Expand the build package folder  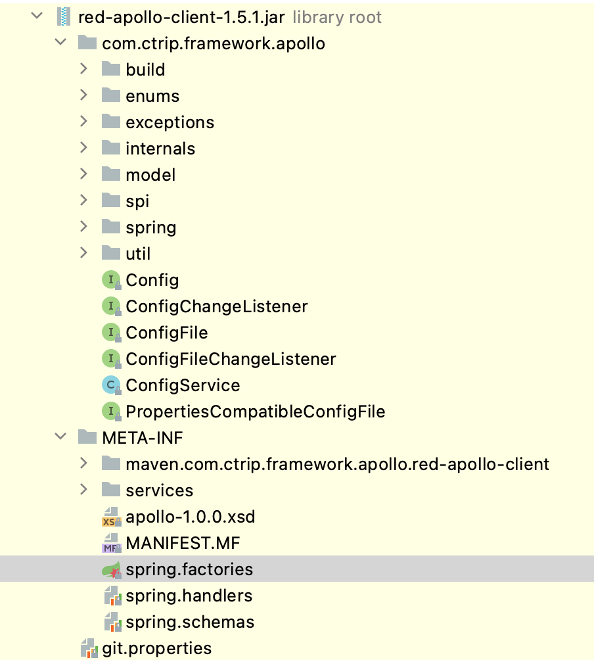tap(83, 69)
